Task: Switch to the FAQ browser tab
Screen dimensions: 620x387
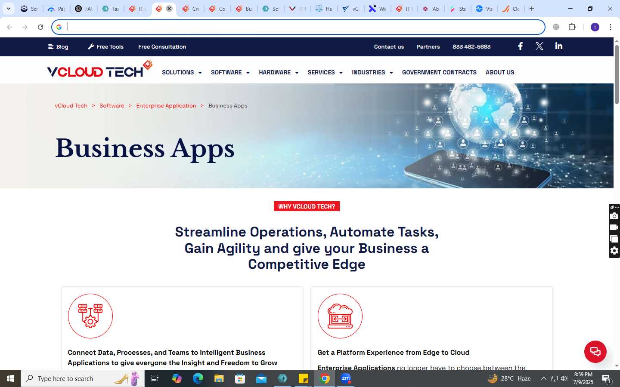Action: coord(84,9)
